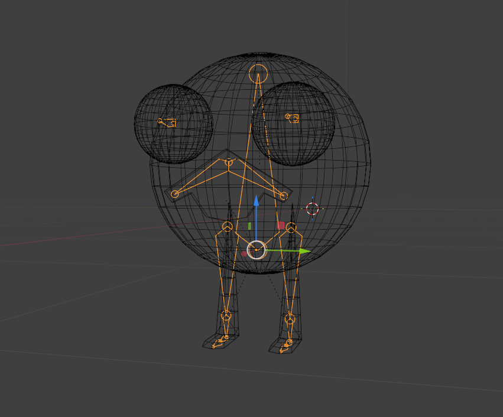Select the right hip bone joint
The width and height of the screenshot is (503, 417).
click(x=291, y=227)
